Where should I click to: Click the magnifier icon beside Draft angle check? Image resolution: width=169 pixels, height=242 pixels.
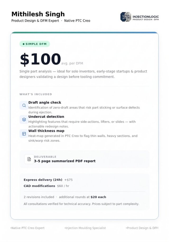24,105
